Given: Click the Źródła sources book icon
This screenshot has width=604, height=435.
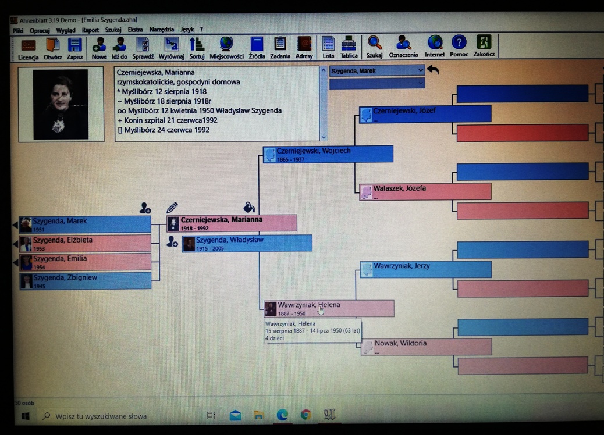Looking at the screenshot, I should [x=257, y=47].
